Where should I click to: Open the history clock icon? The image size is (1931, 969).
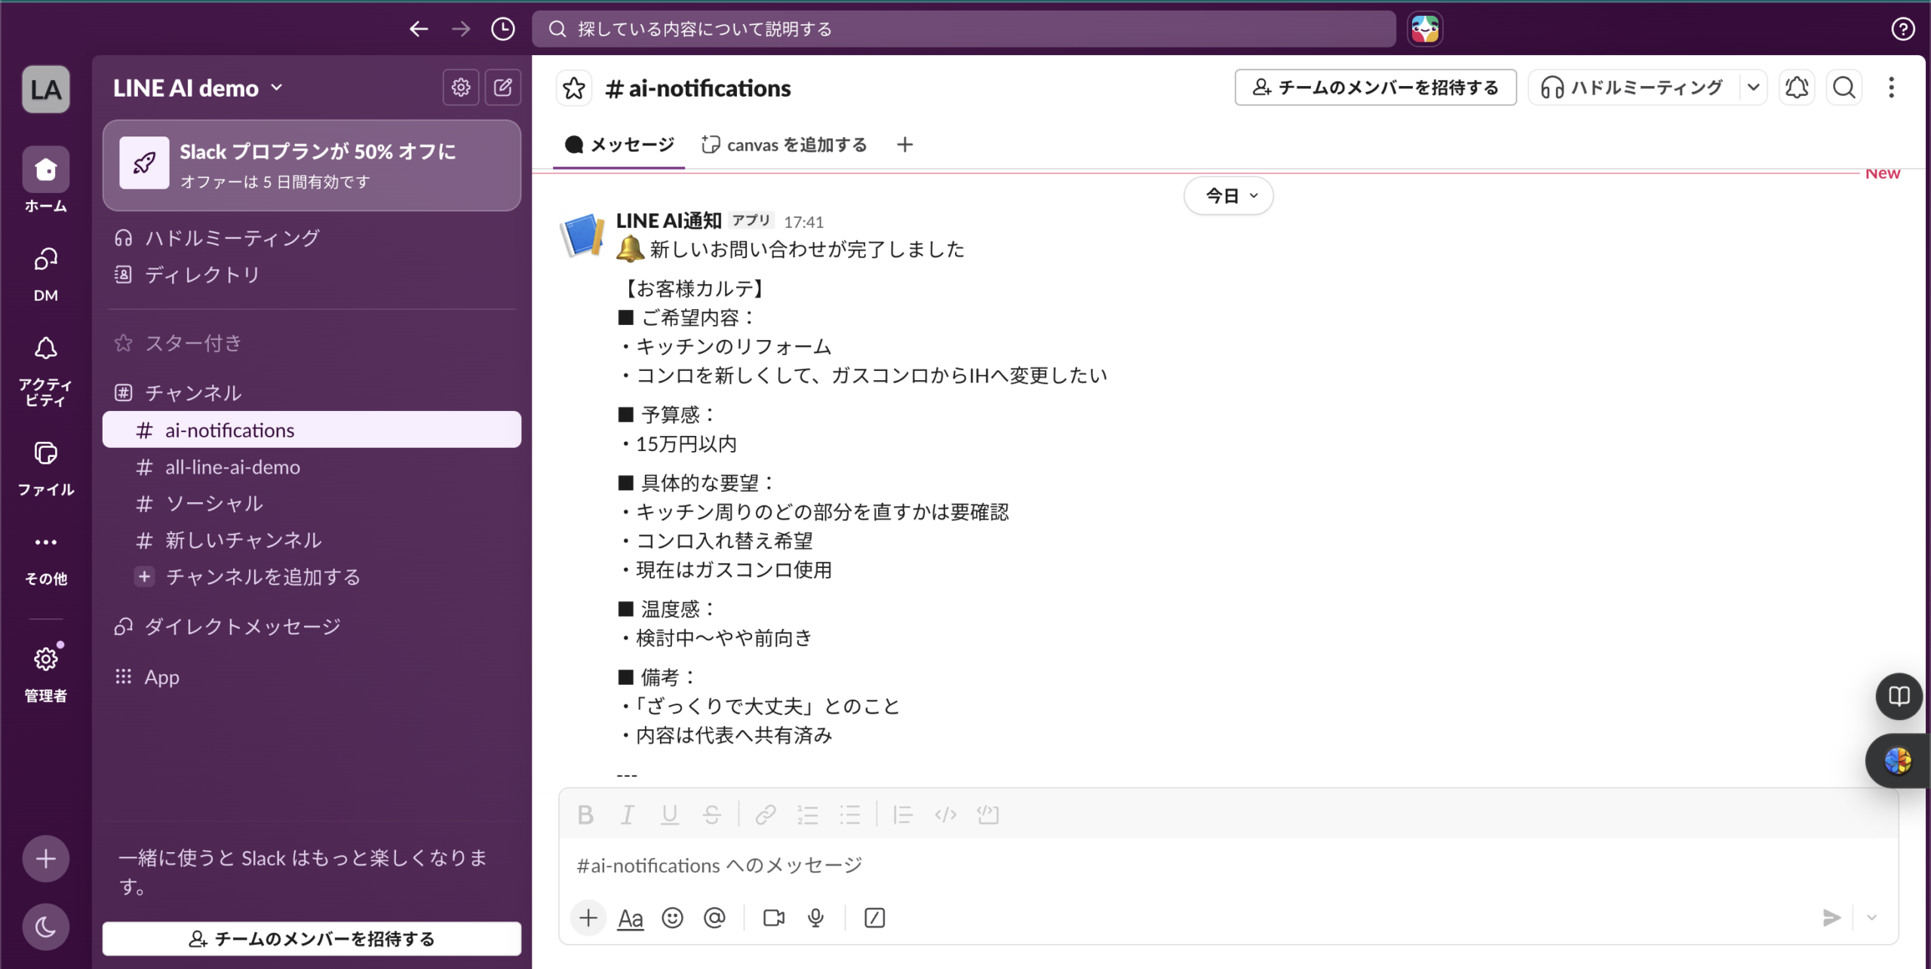(503, 29)
